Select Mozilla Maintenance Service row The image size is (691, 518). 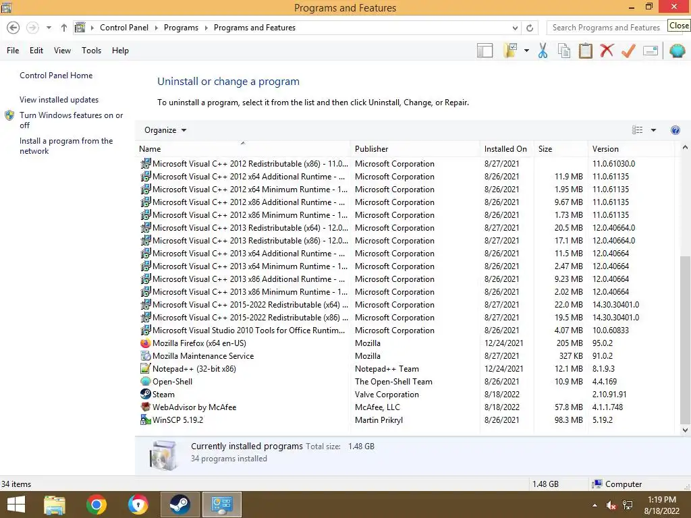[x=406, y=356]
